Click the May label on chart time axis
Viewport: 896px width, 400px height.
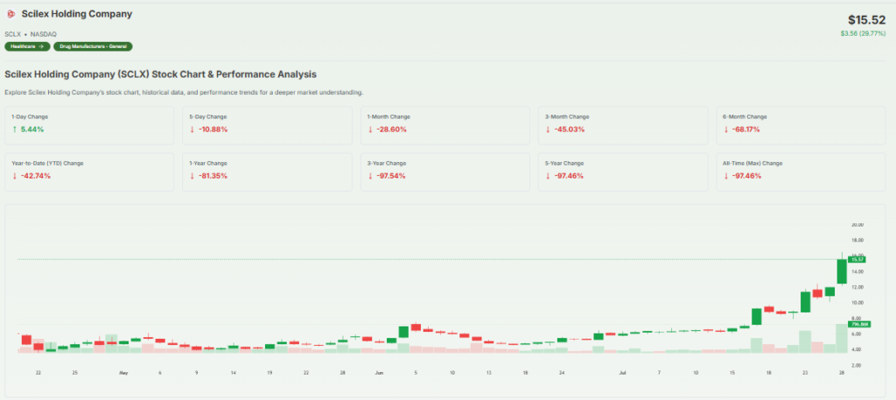coord(123,373)
